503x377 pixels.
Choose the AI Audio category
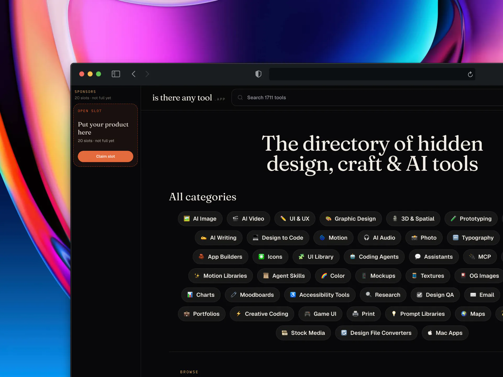point(379,238)
